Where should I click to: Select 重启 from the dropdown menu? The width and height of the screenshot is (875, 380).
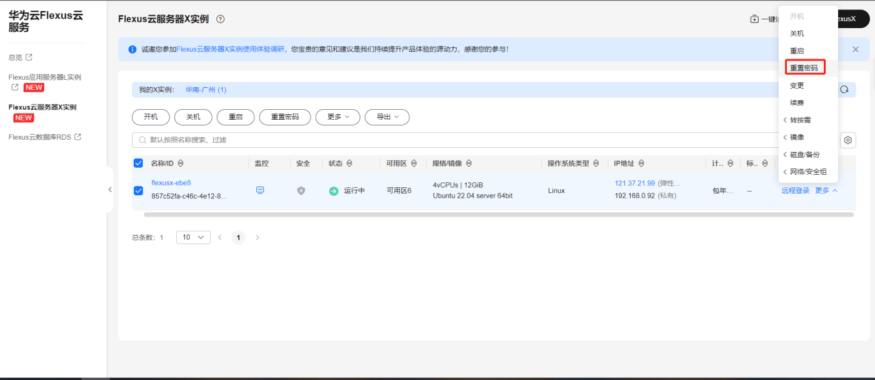797,51
